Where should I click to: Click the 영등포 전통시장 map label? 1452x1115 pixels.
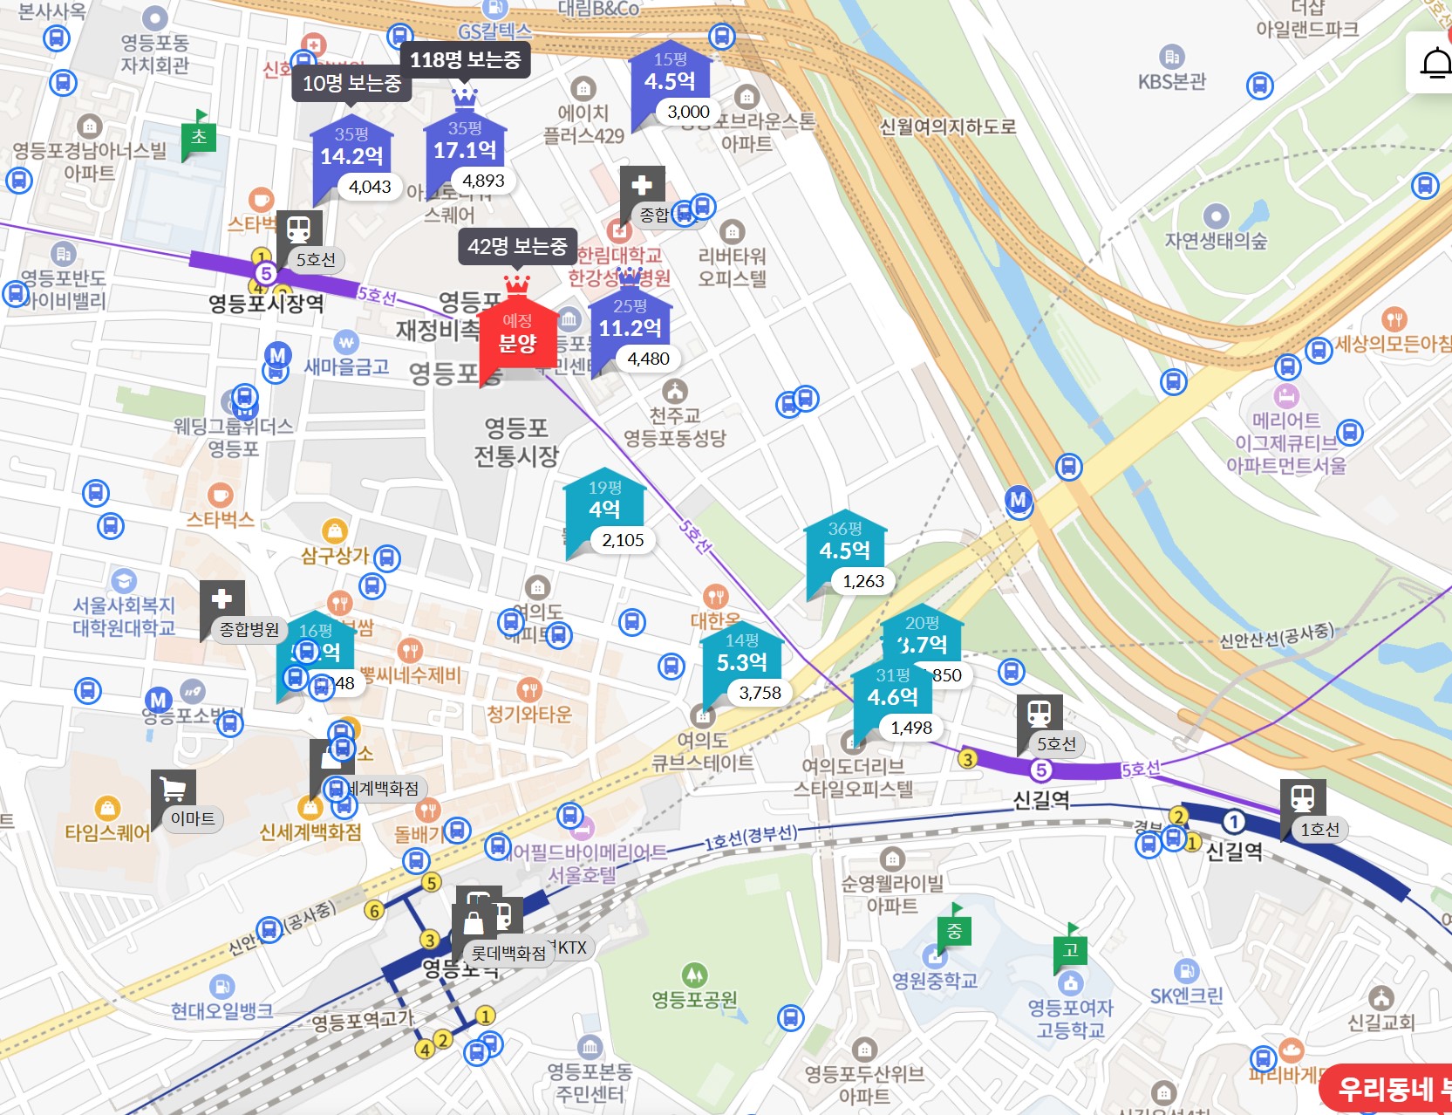(x=516, y=441)
